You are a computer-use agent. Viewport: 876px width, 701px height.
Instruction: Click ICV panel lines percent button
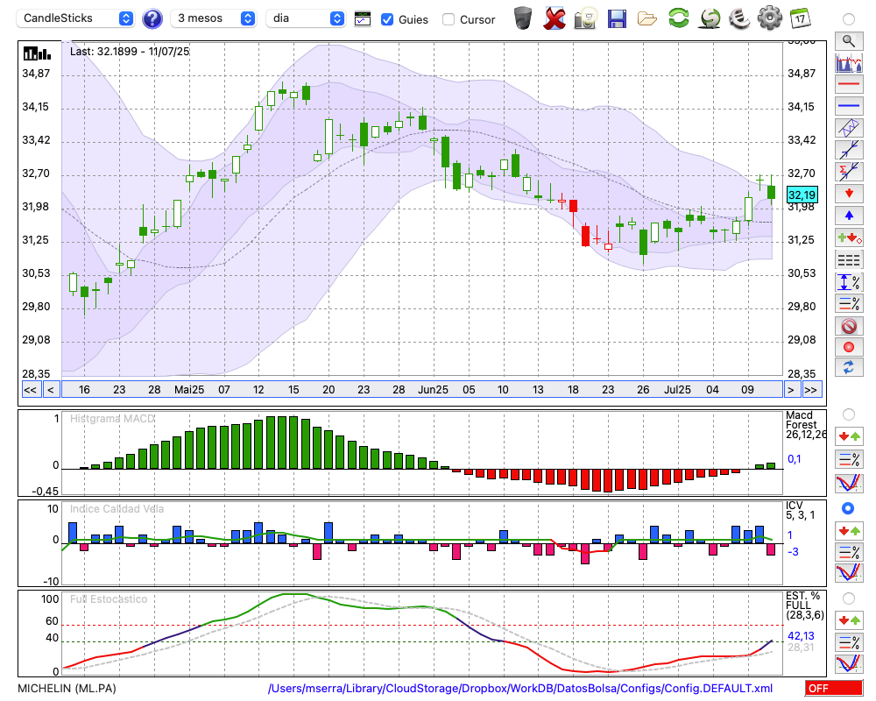(x=849, y=552)
